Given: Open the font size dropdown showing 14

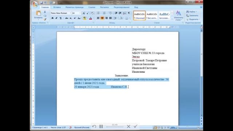Looking at the screenshot, I should (80, 13).
